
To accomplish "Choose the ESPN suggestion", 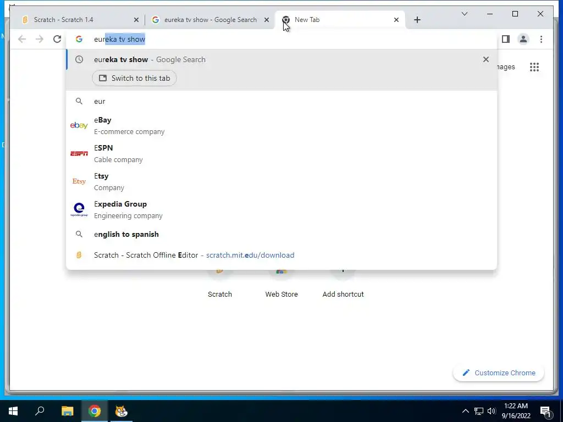I will pyautogui.click(x=282, y=154).
